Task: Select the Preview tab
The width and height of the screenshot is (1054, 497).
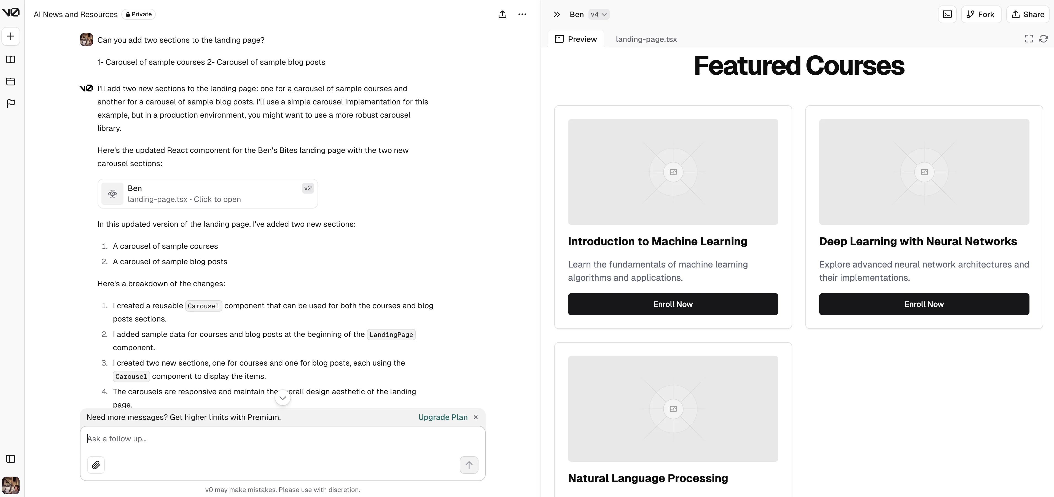Action: (576, 39)
